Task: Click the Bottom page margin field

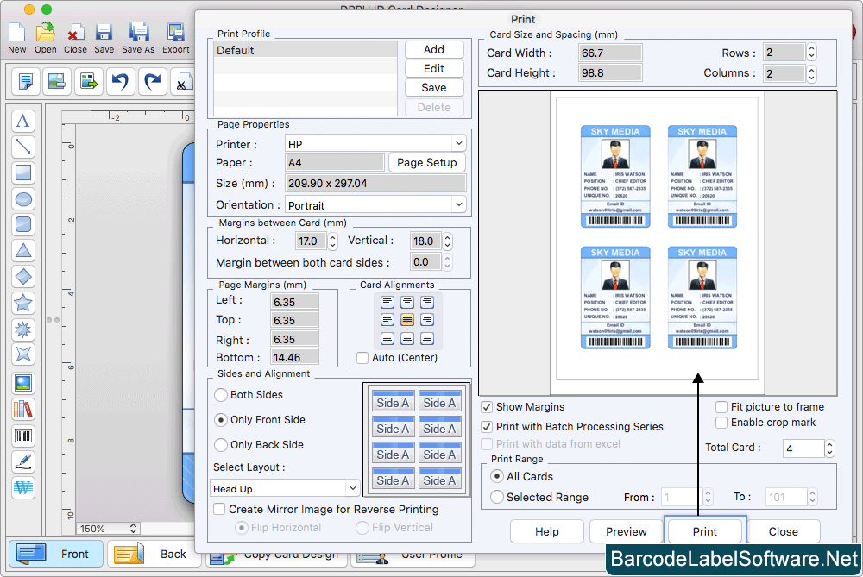Action: tap(294, 358)
